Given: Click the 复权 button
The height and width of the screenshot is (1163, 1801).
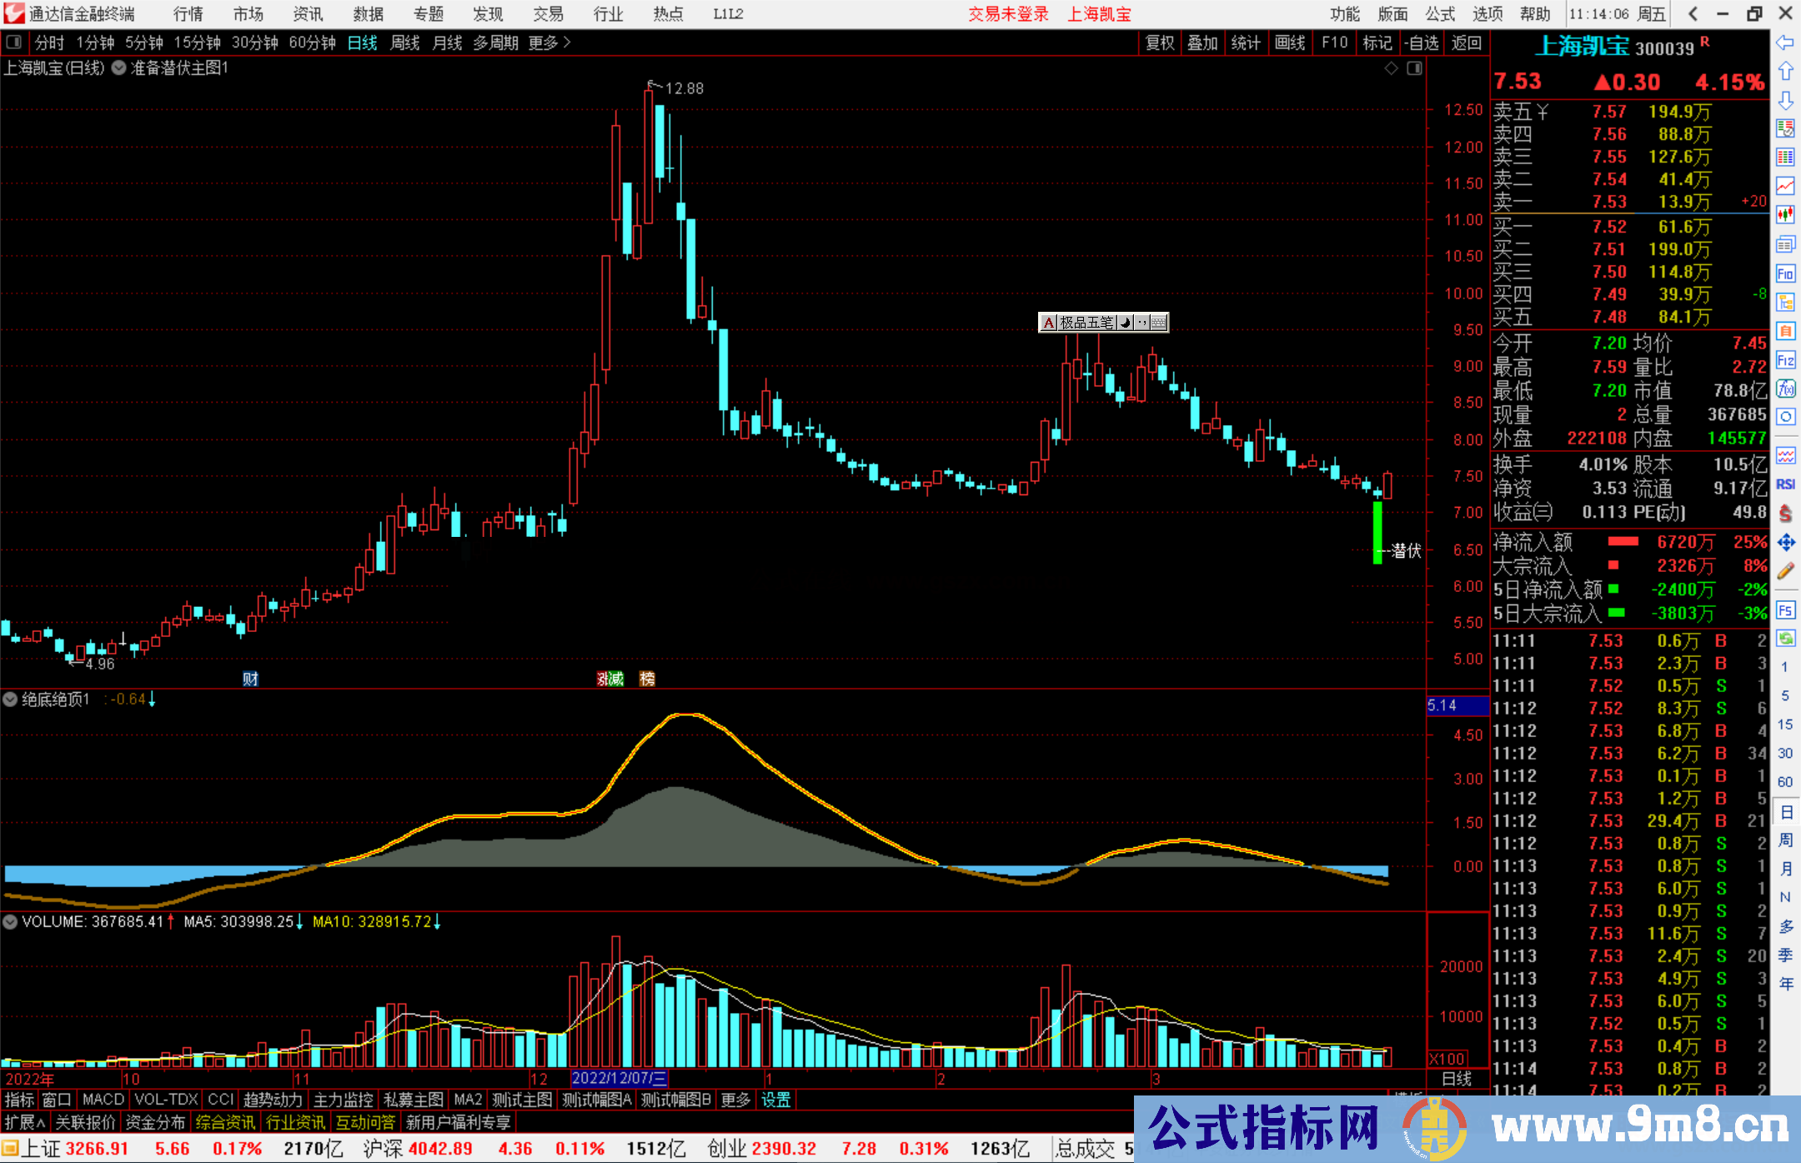Looking at the screenshot, I should pyautogui.click(x=1159, y=43).
